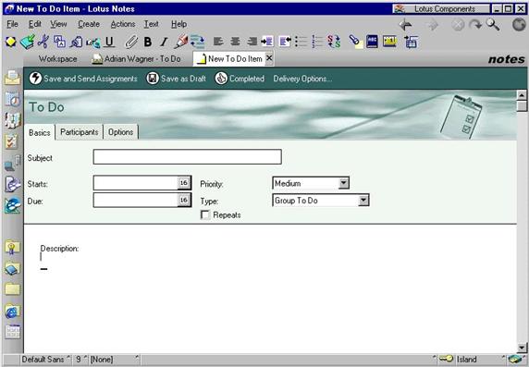Apply bulleted list formatting
The width and height of the screenshot is (529, 367).
[301, 42]
